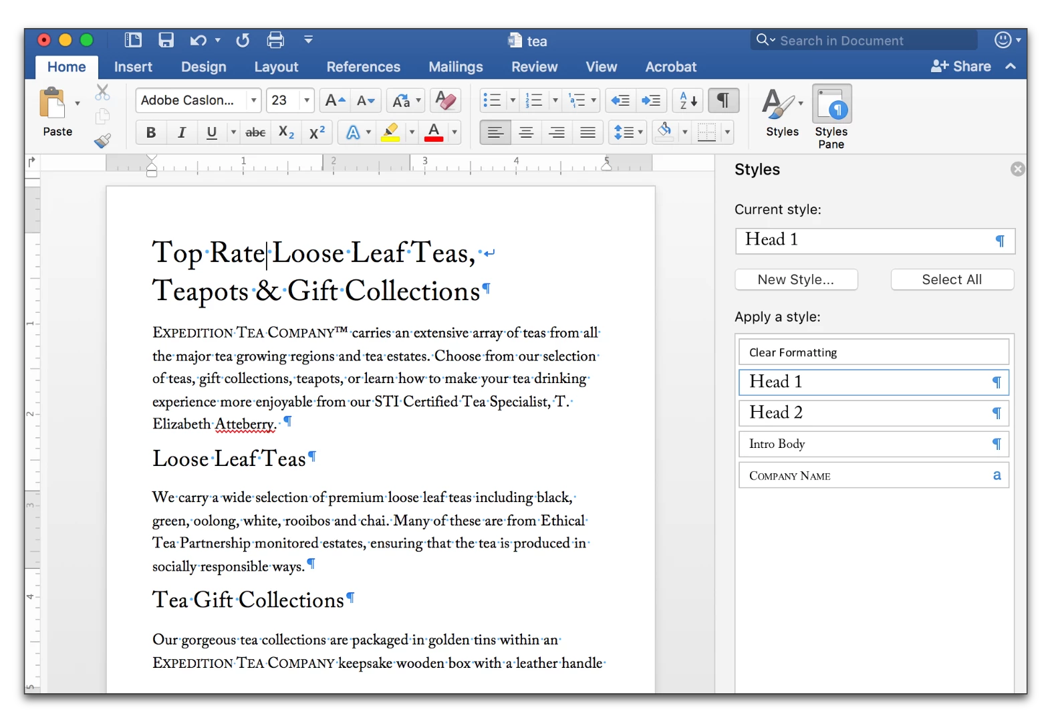Justify the paragraph text
Image resolution: width=1052 pixels, height=722 pixels.
point(587,132)
